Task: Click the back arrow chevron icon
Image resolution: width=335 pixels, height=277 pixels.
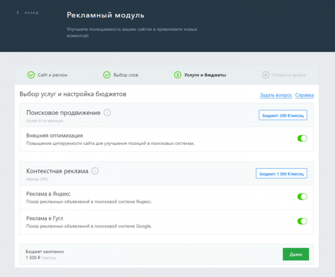Action: coord(18,13)
